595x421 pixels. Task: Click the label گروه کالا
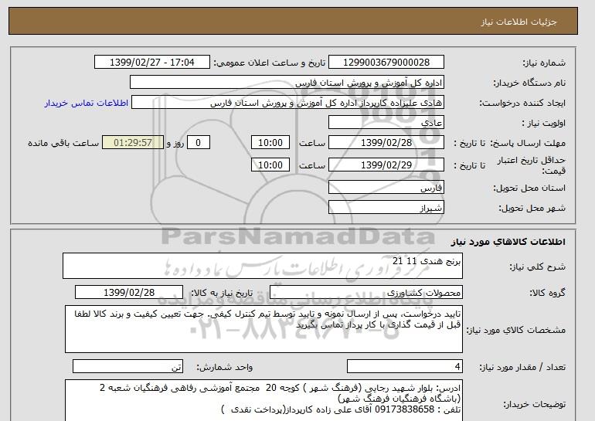[x=548, y=293]
